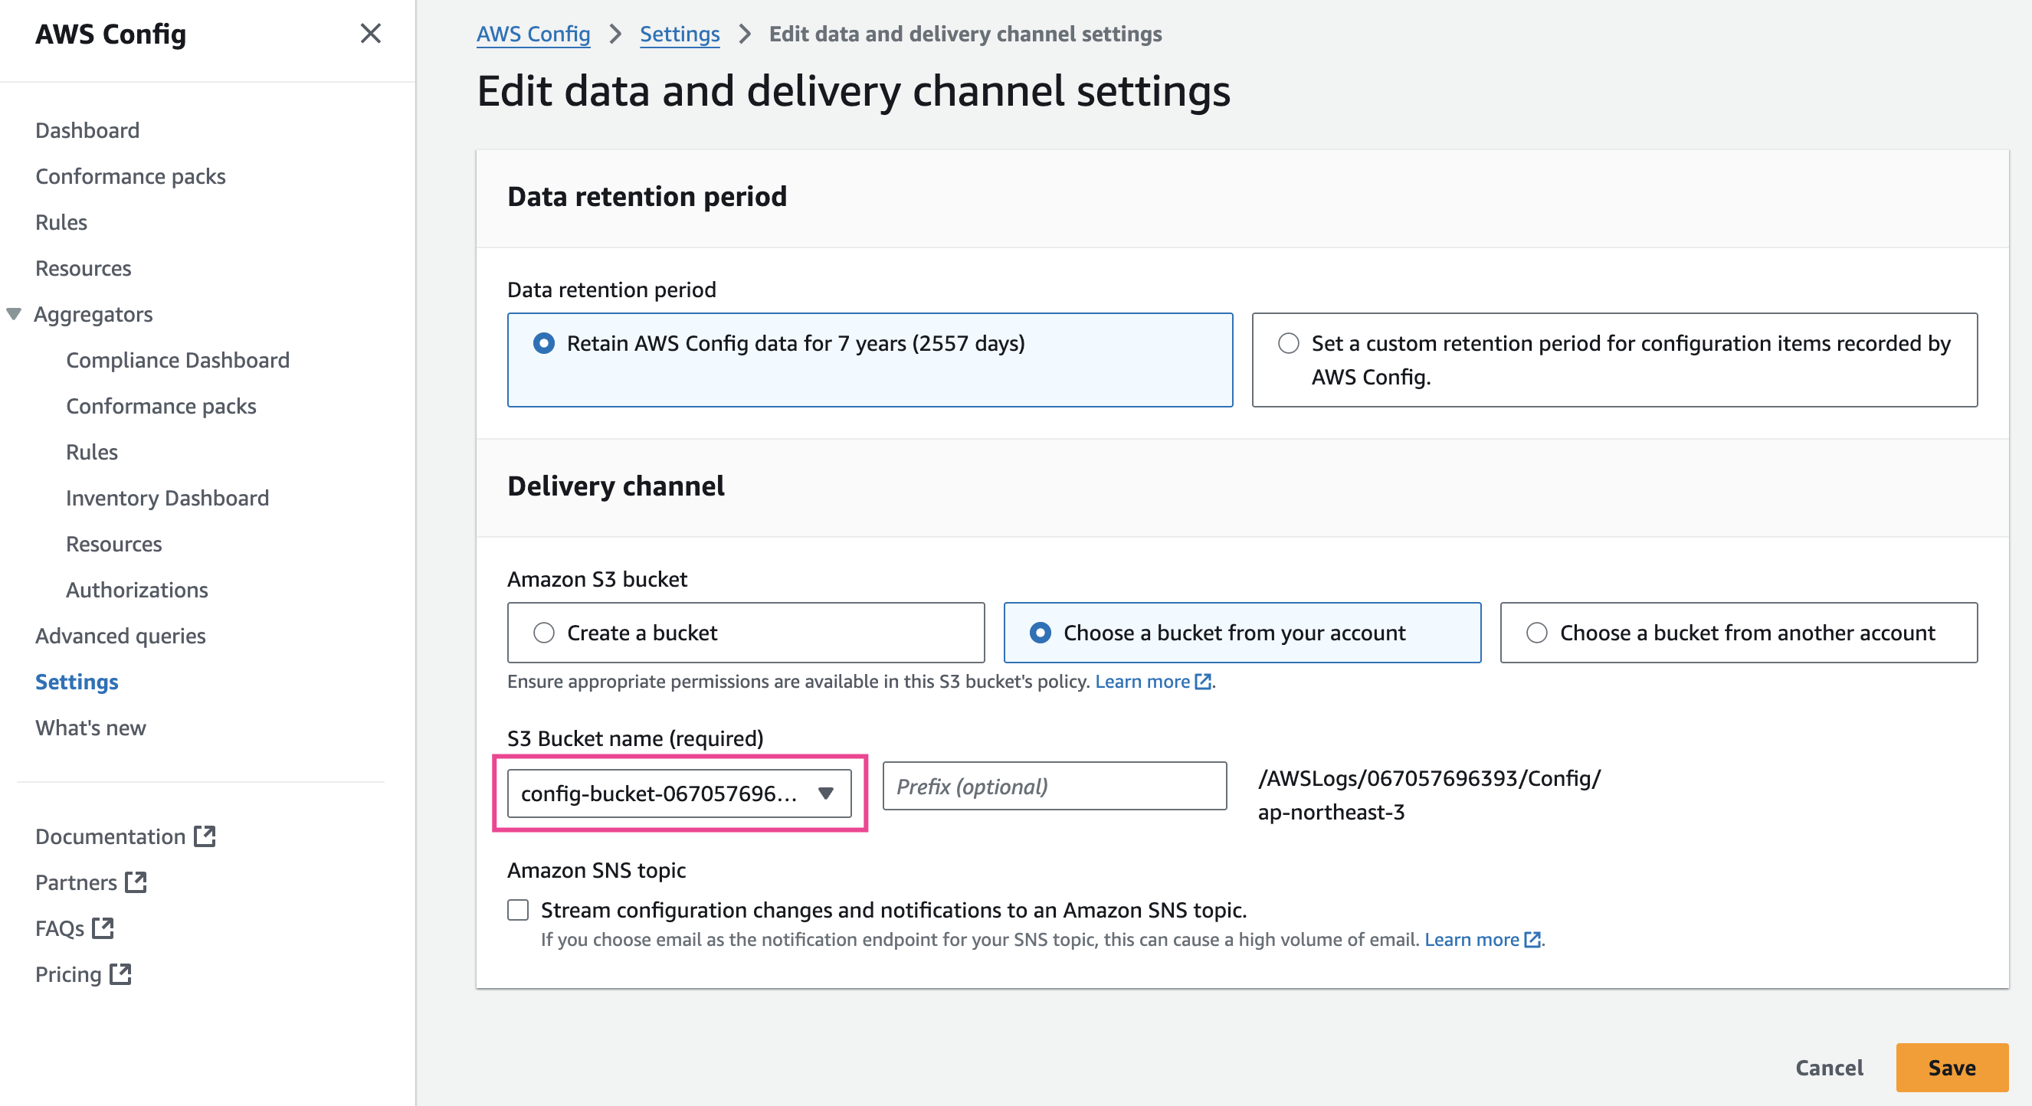Open Documentation external link icon
Image resolution: width=2032 pixels, height=1106 pixels.
[x=205, y=836]
